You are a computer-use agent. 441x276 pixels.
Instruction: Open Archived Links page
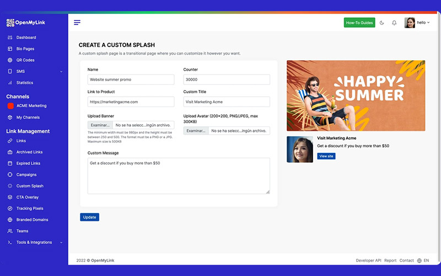click(30, 152)
